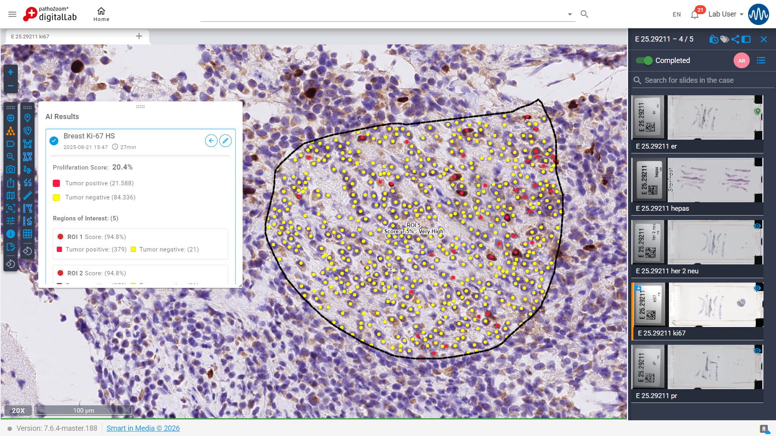Click the edit pencil on Breast Ki-67 HS

click(226, 141)
